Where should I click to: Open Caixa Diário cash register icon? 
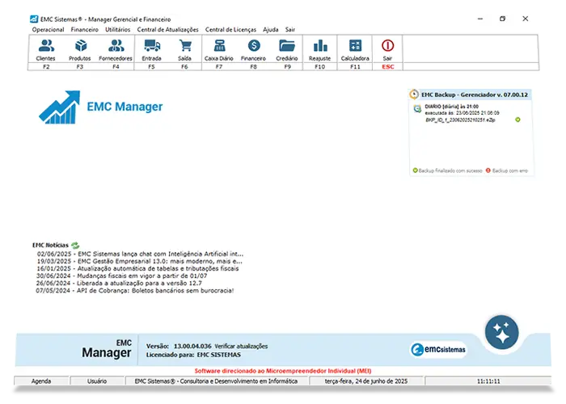219,46
